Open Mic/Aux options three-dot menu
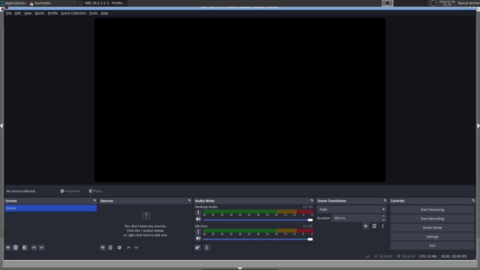This screenshot has height=270, width=480. click(198, 232)
